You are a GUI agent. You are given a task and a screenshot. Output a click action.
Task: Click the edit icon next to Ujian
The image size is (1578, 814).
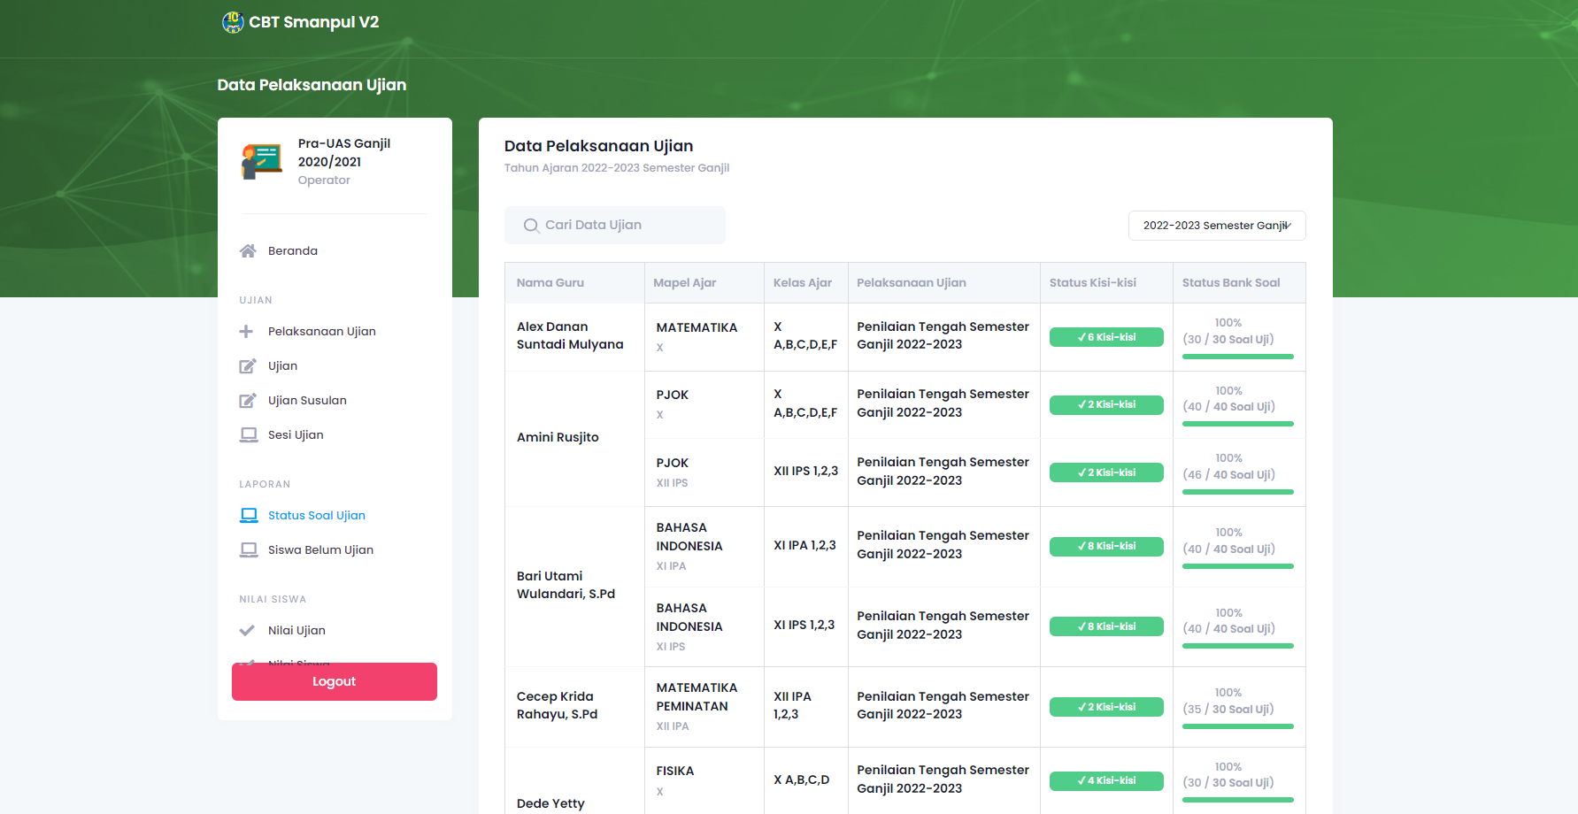pos(248,366)
